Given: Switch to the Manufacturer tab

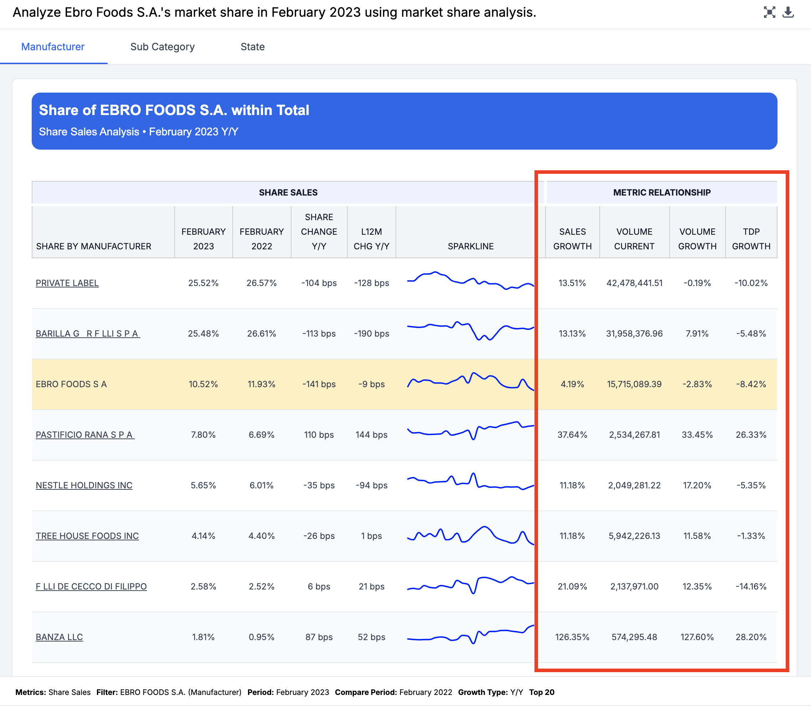Looking at the screenshot, I should [x=53, y=47].
